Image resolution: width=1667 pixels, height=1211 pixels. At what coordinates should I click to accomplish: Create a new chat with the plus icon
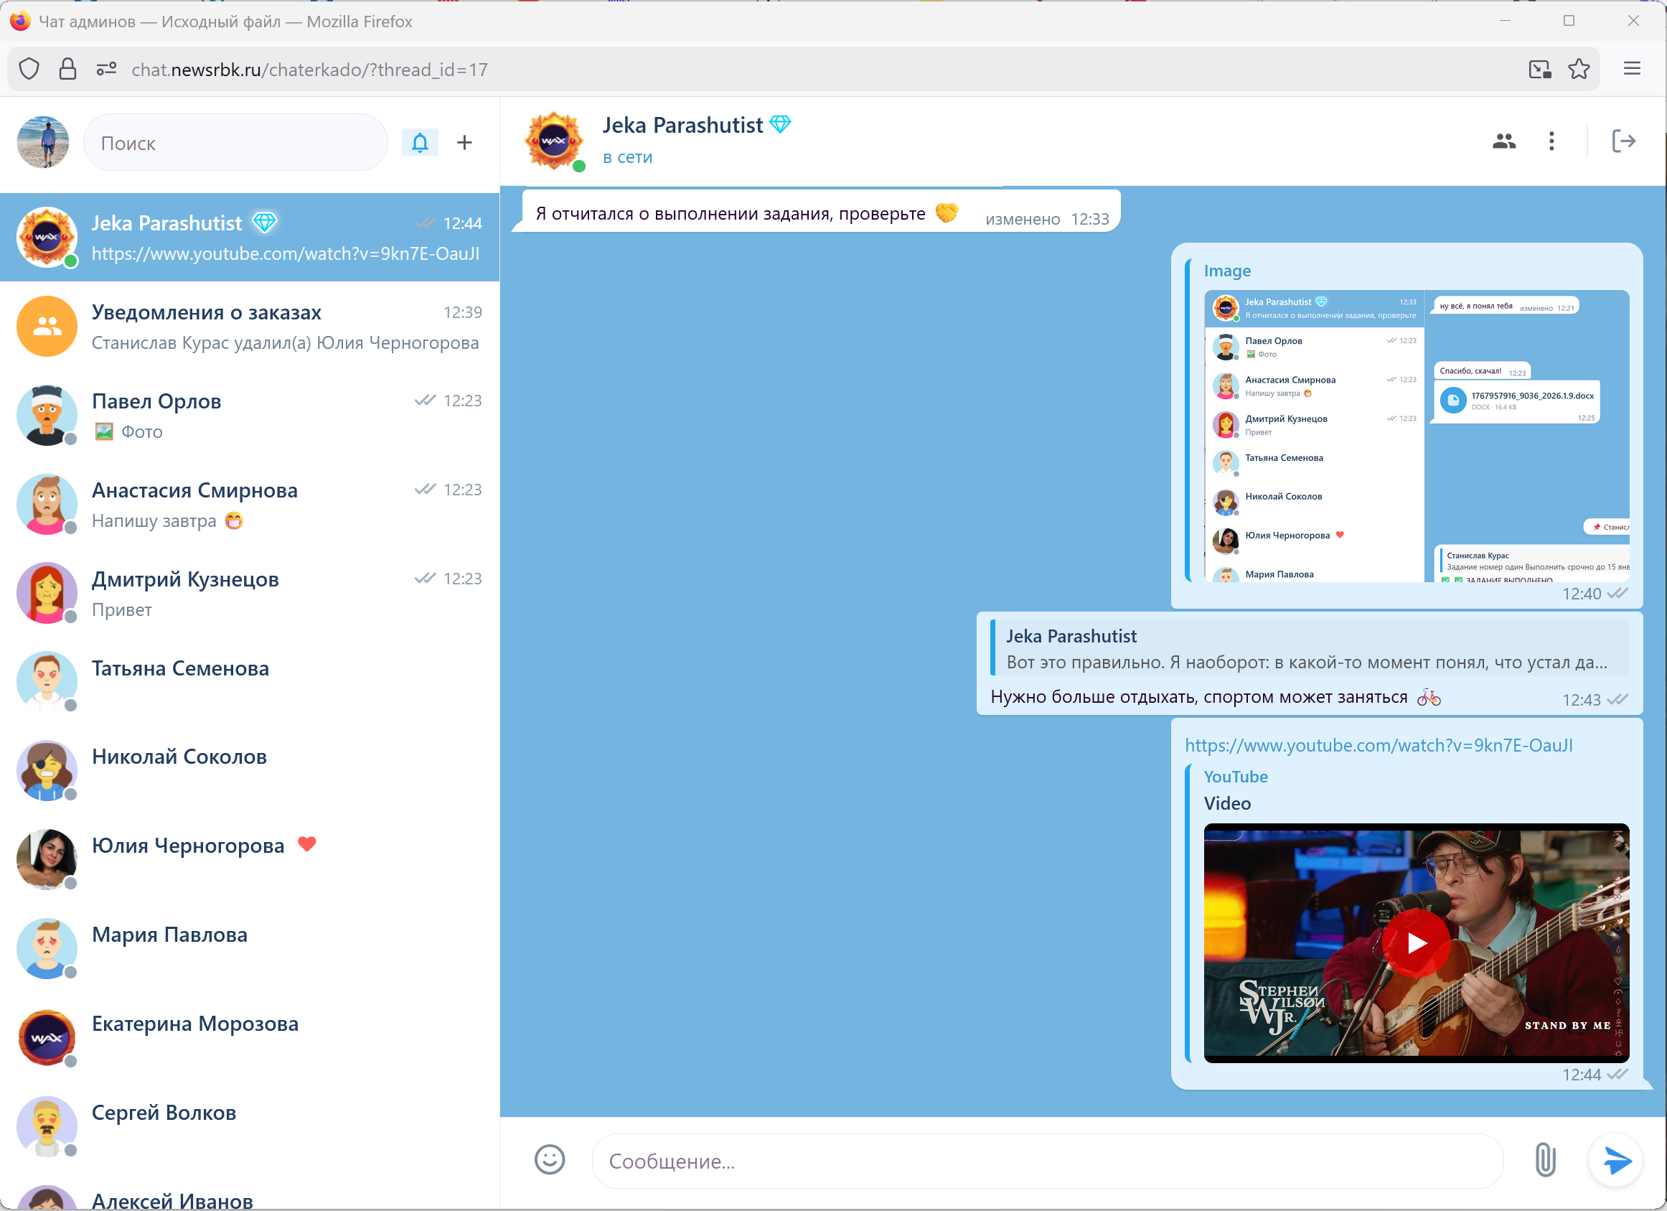(x=464, y=142)
